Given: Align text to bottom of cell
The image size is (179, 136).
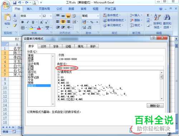Looking at the screenshot, I should tap(68, 16).
